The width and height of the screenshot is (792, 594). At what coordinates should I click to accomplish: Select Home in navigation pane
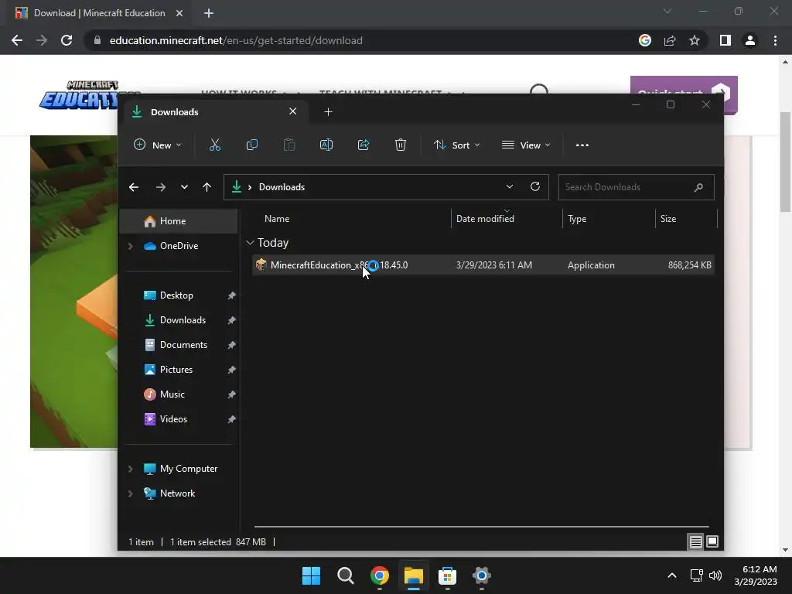(179, 221)
